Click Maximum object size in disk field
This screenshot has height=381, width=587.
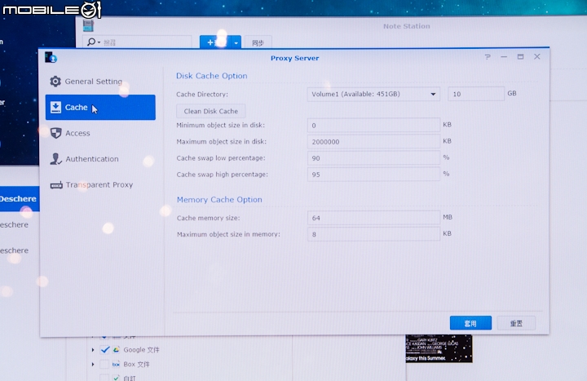tap(373, 142)
